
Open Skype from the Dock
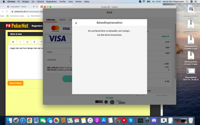pos(131,120)
